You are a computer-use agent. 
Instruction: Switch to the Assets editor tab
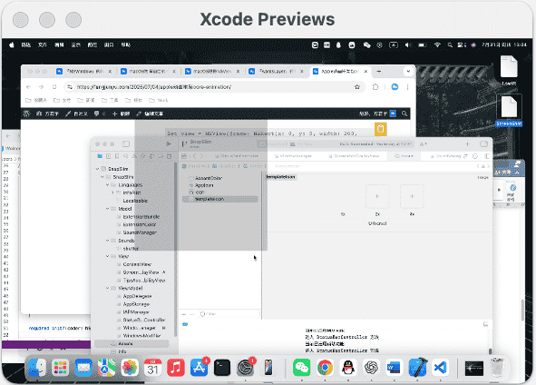(x=404, y=156)
